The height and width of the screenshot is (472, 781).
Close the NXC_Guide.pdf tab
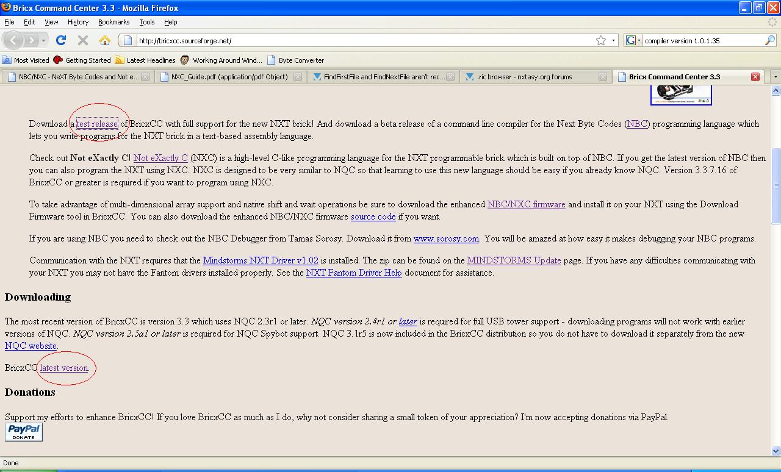click(298, 77)
